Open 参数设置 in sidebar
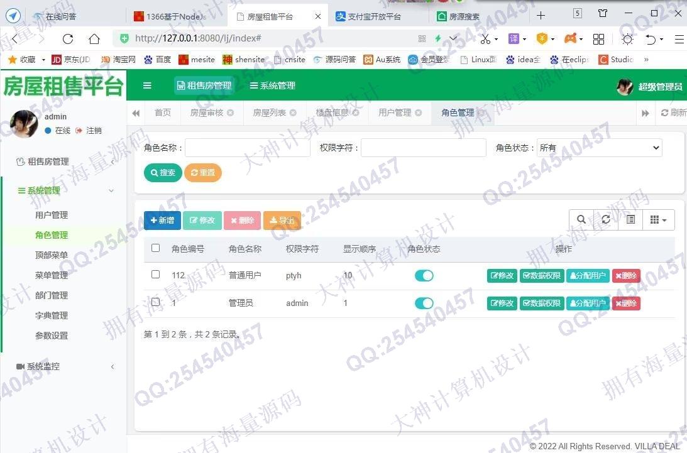The image size is (687, 453). click(52, 336)
